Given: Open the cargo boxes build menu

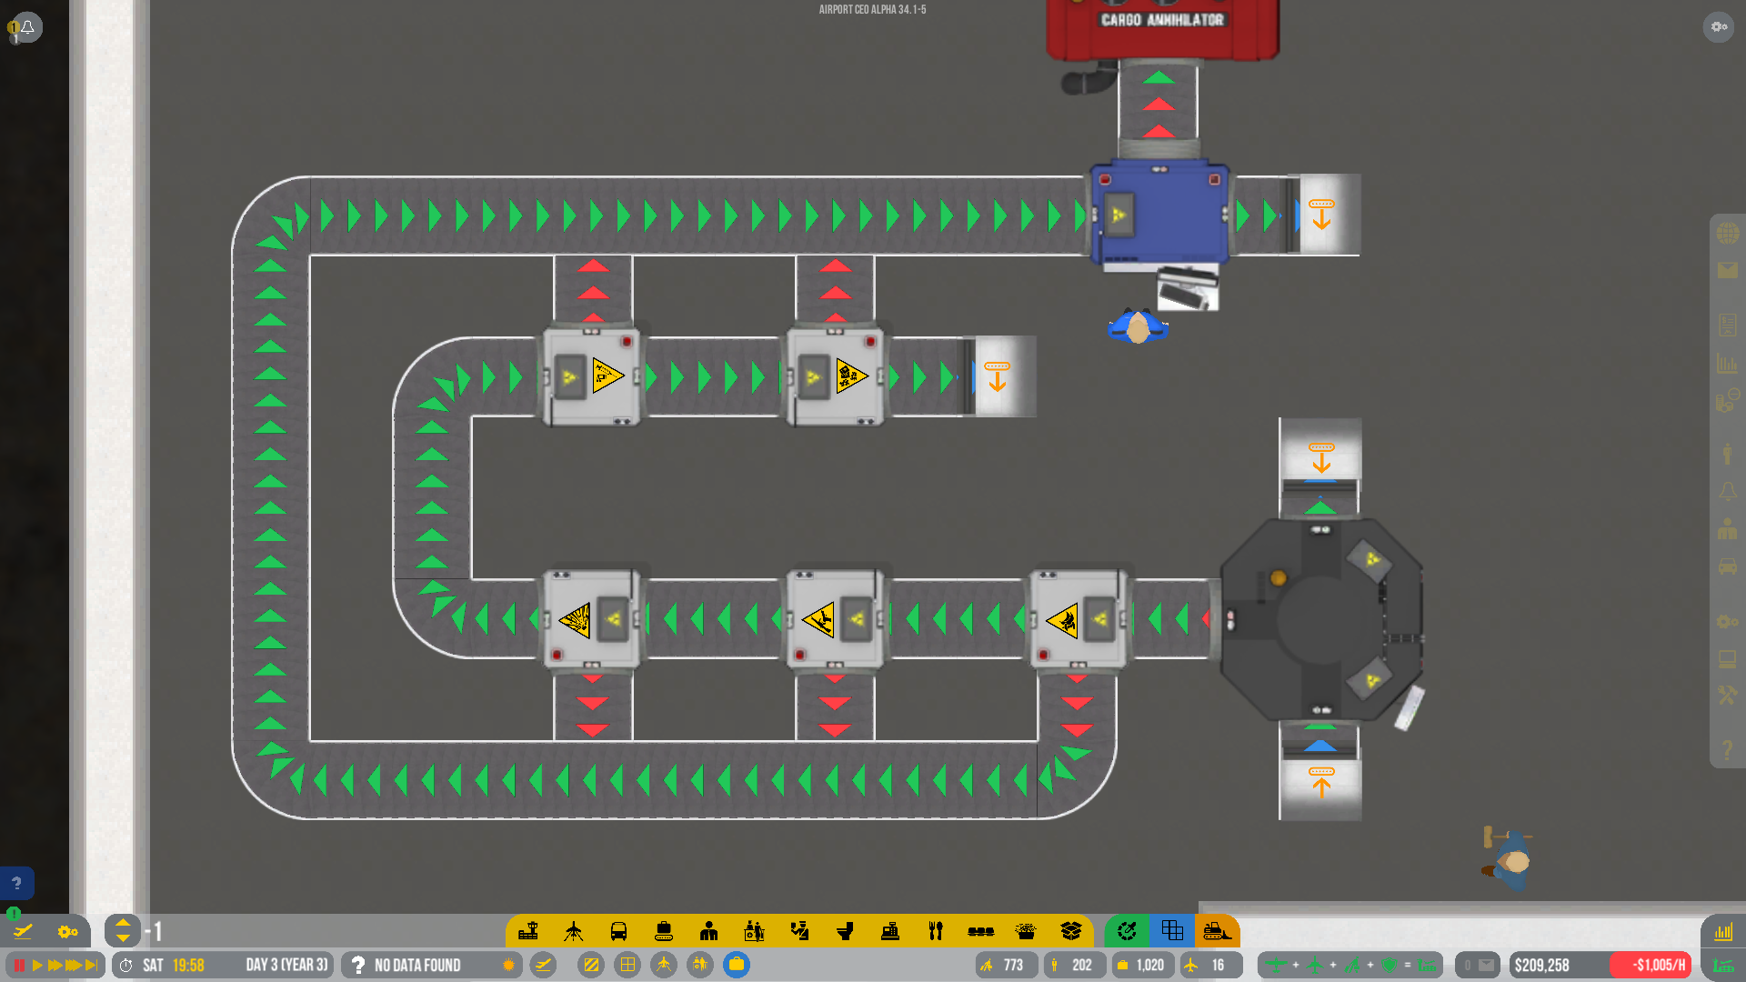Looking at the screenshot, I should [x=1071, y=931].
